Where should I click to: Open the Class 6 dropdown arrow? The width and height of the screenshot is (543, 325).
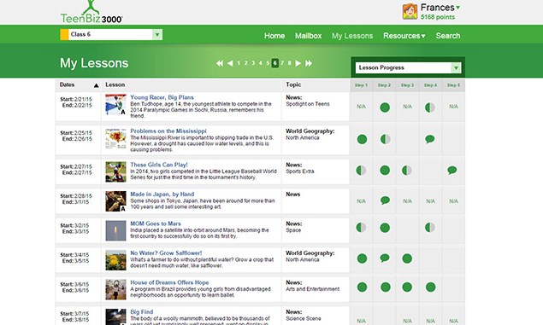click(x=157, y=34)
